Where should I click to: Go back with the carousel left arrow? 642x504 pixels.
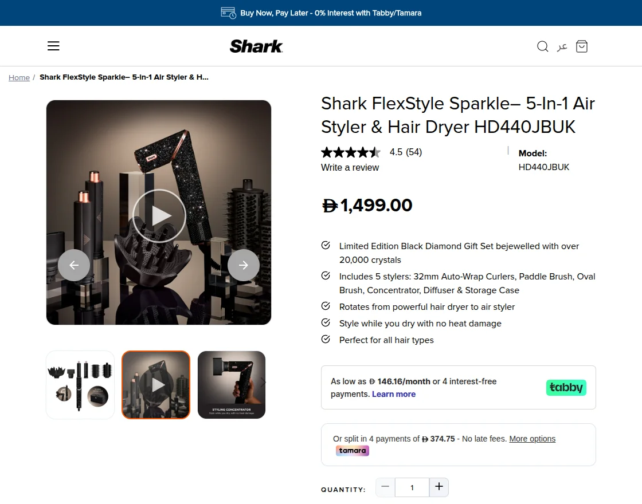click(x=73, y=265)
